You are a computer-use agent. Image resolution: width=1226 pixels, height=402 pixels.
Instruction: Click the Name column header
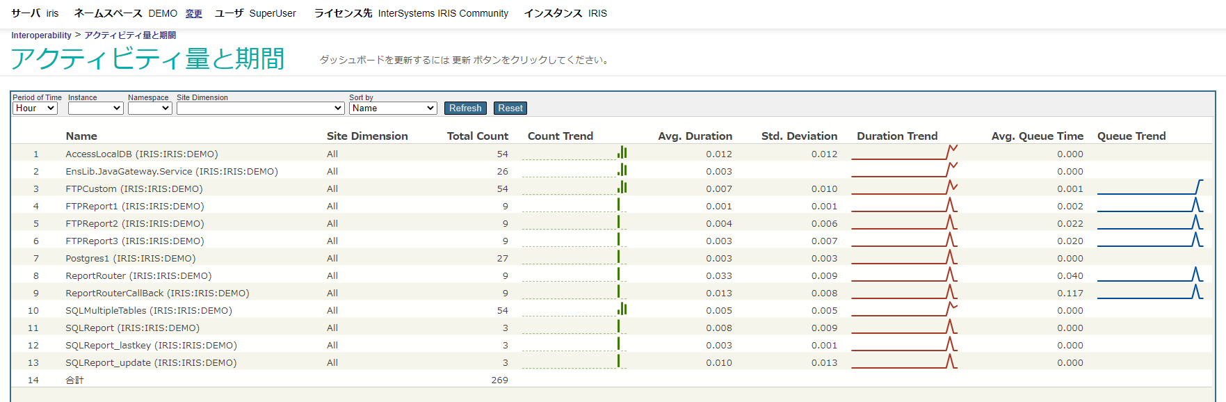click(x=81, y=136)
